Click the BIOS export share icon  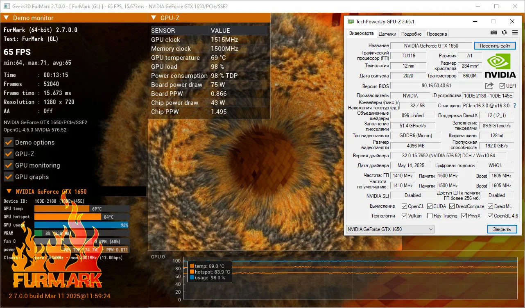pos(489,86)
